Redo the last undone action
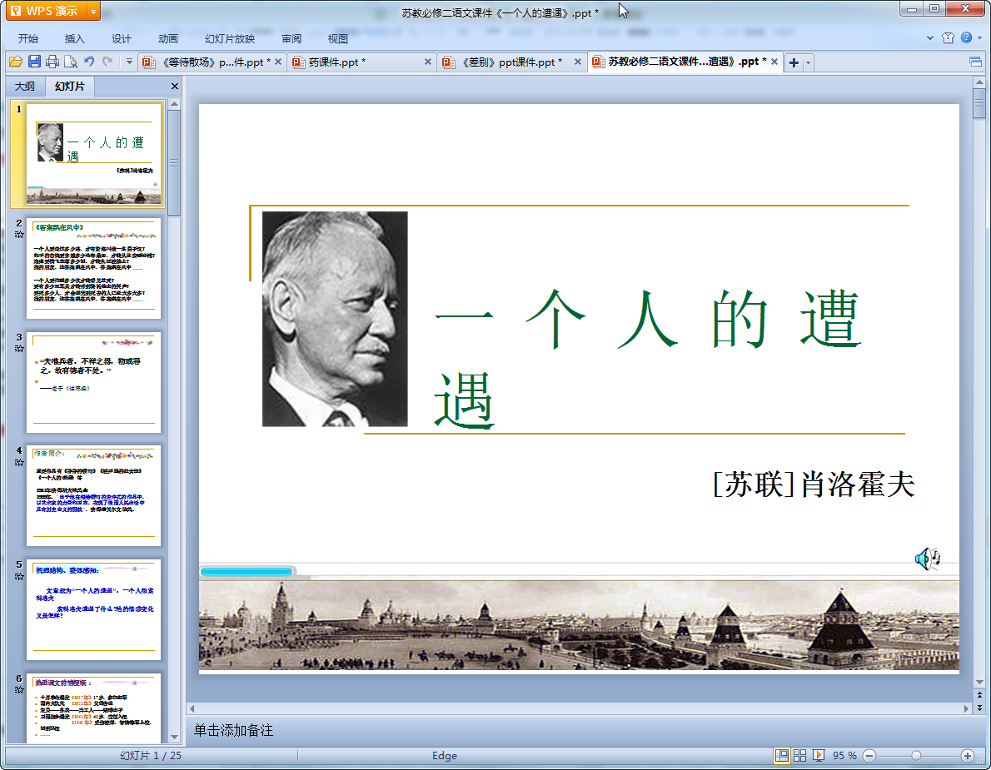991x770 pixels. click(107, 62)
